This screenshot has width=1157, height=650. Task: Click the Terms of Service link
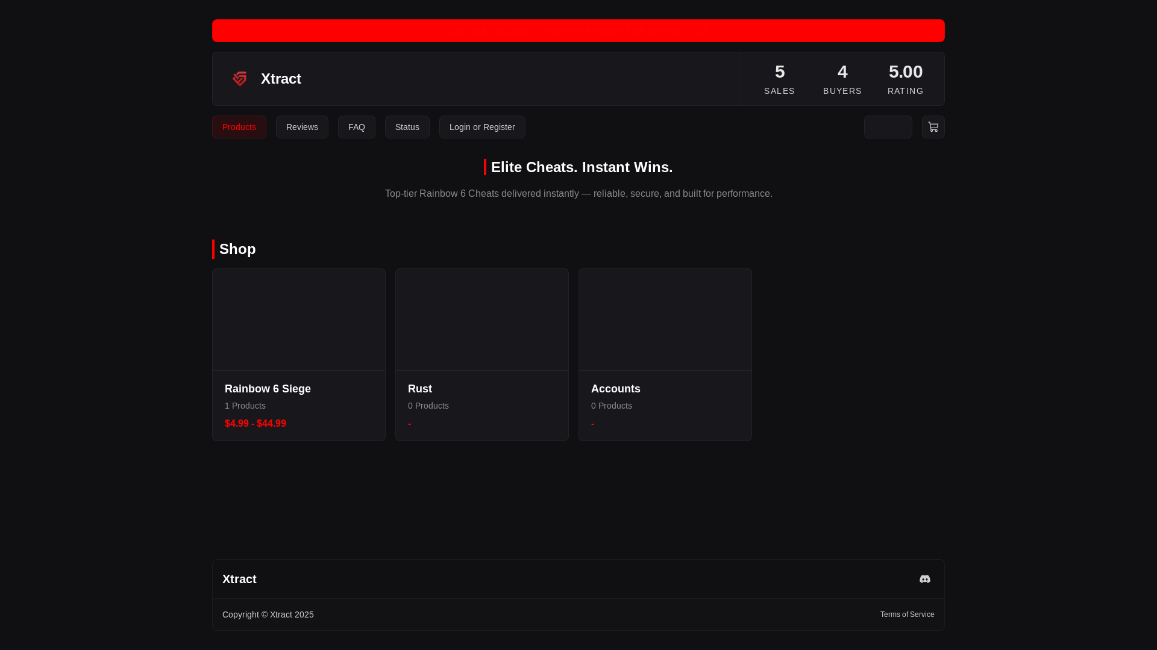907,614
